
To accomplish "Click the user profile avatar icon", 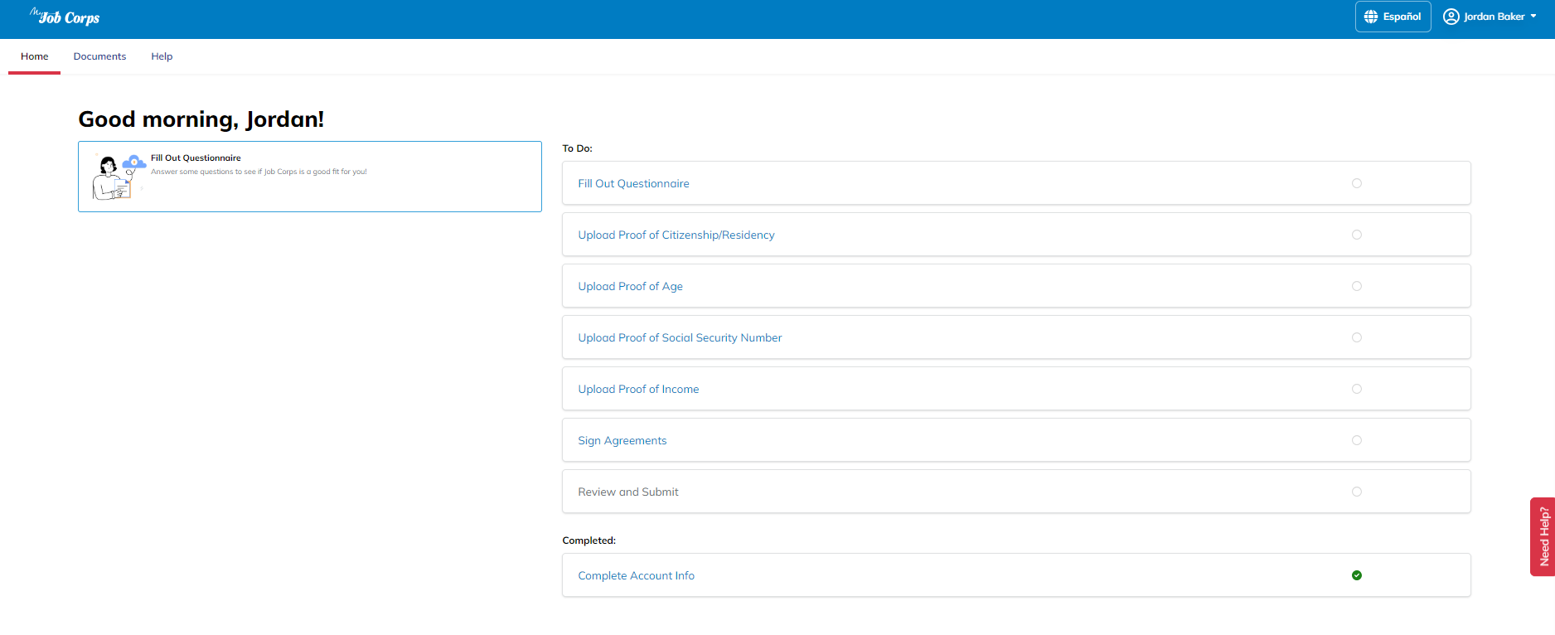I will tap(1451, 17).
